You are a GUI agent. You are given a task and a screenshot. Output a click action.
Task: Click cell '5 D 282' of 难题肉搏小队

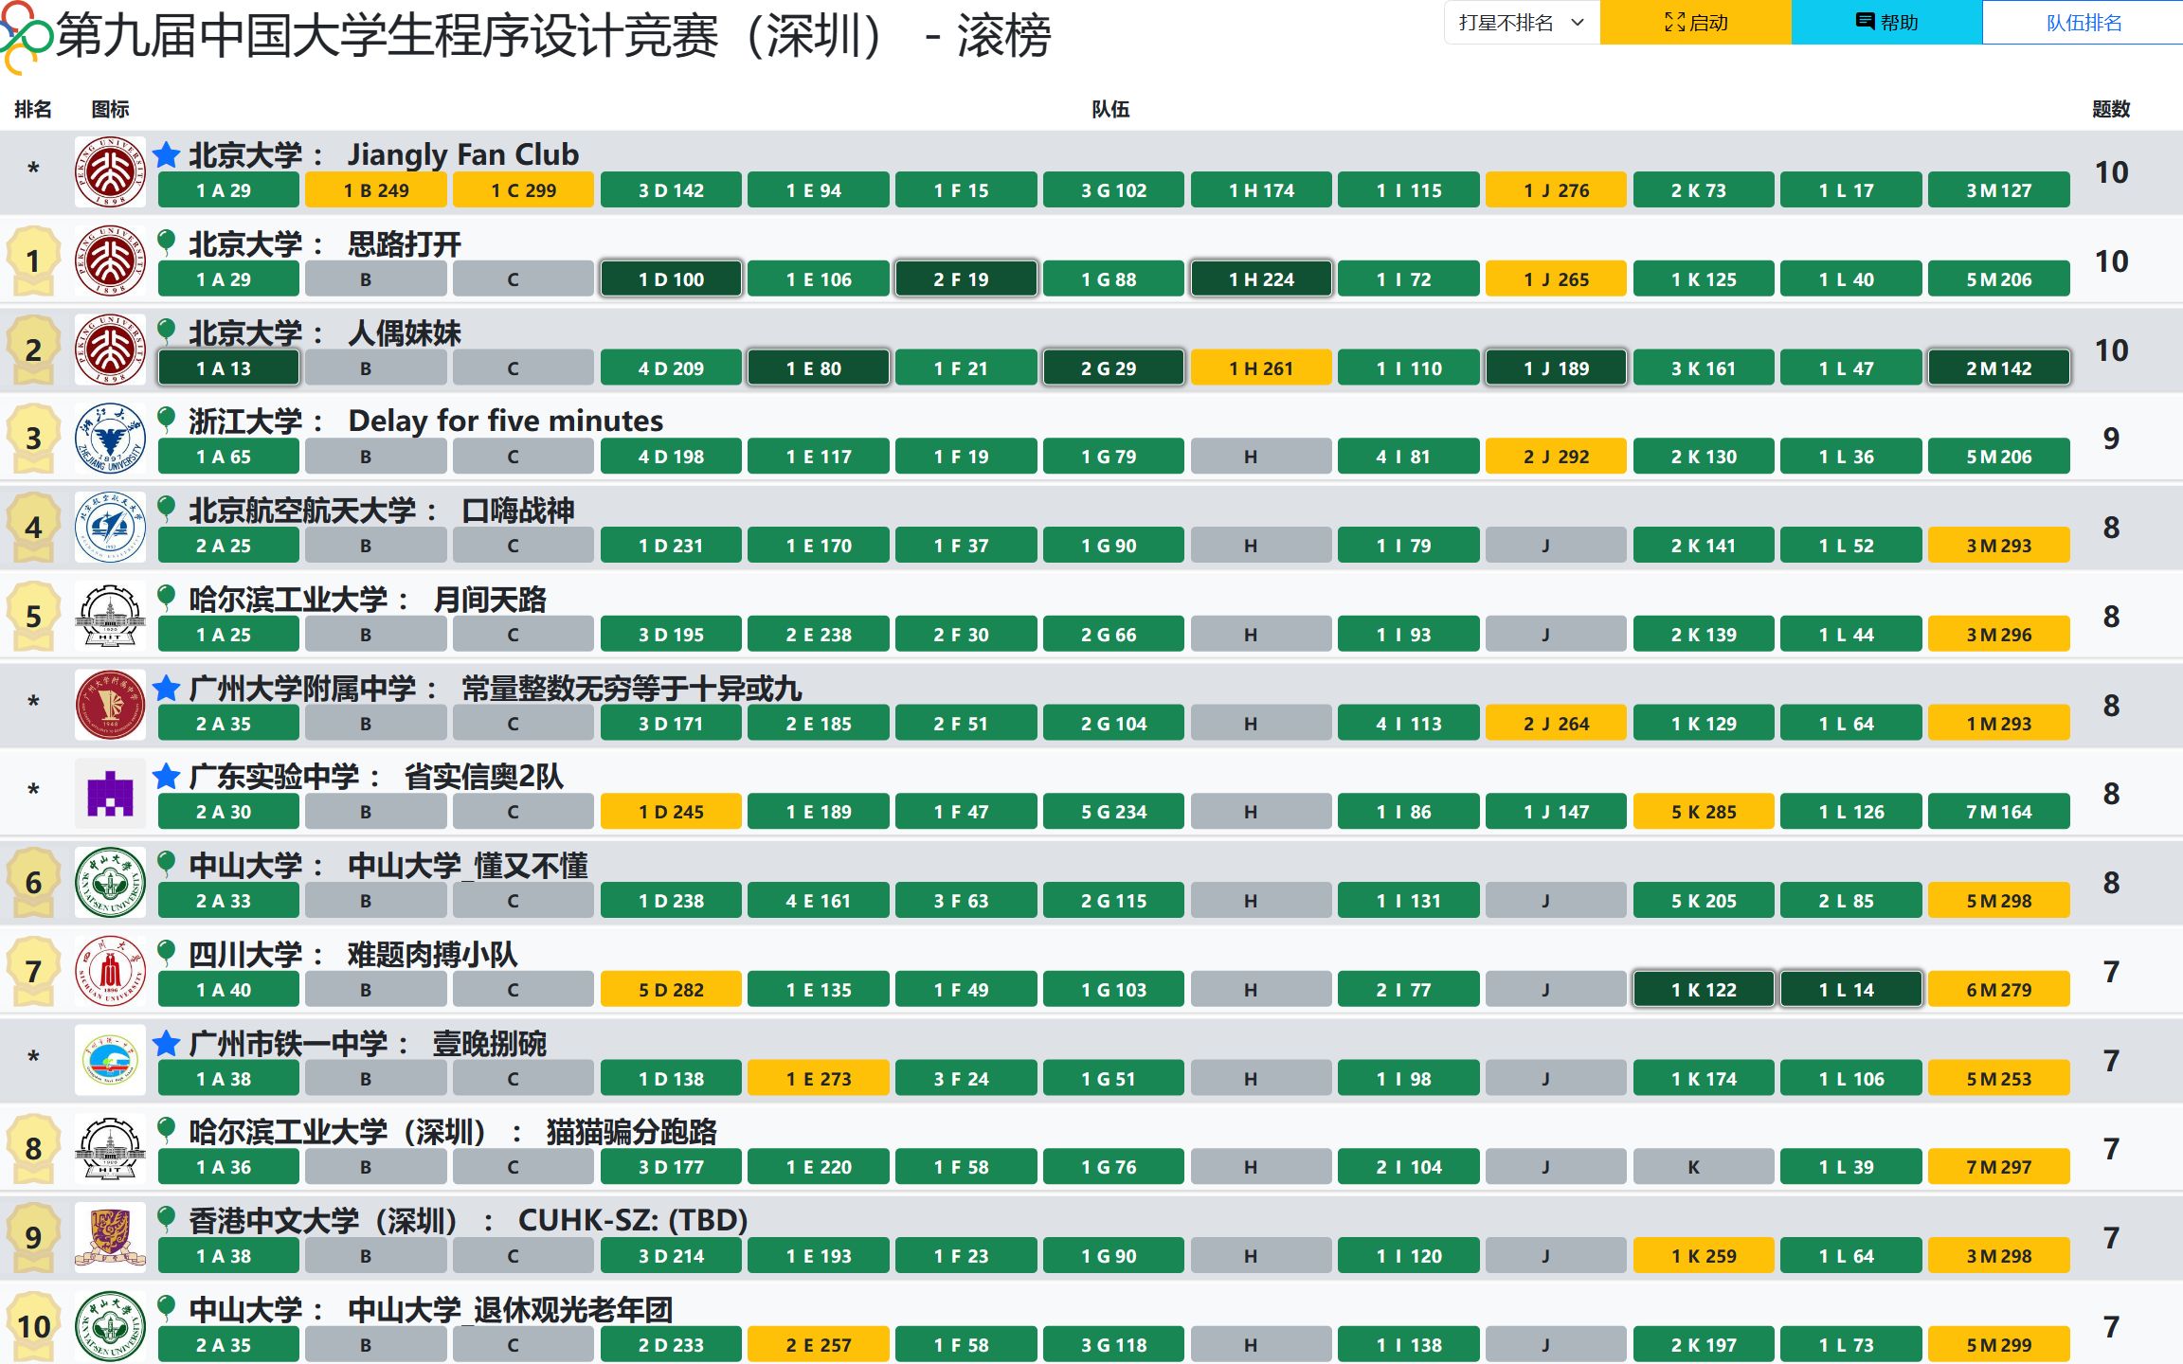click(671, 990)
